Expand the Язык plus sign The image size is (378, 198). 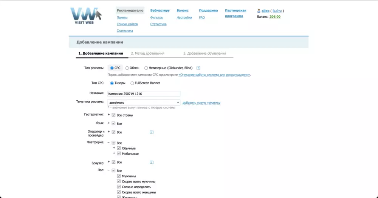pos(109,123)
